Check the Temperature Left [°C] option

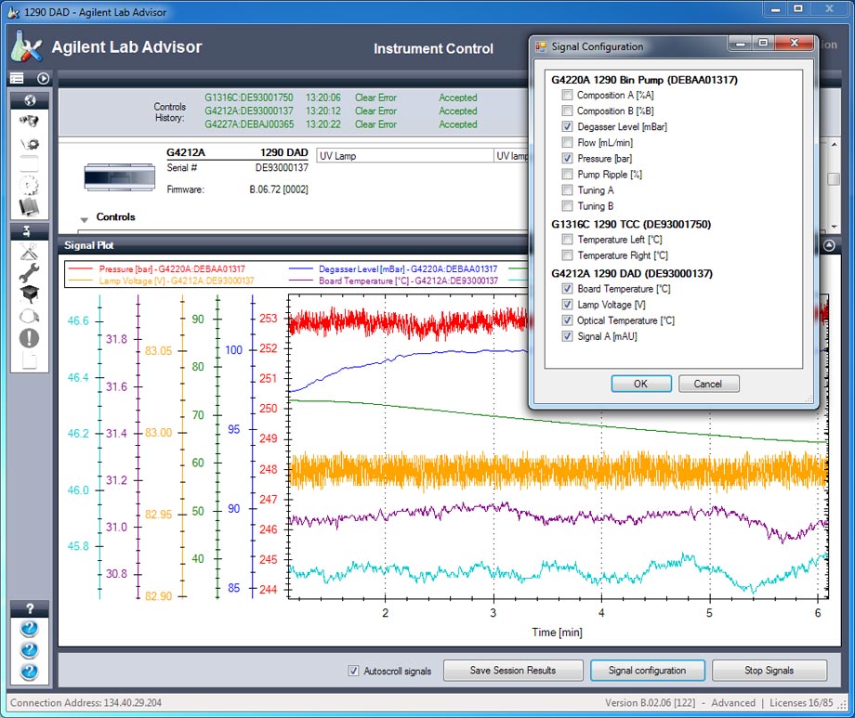(x=567, y=240)
